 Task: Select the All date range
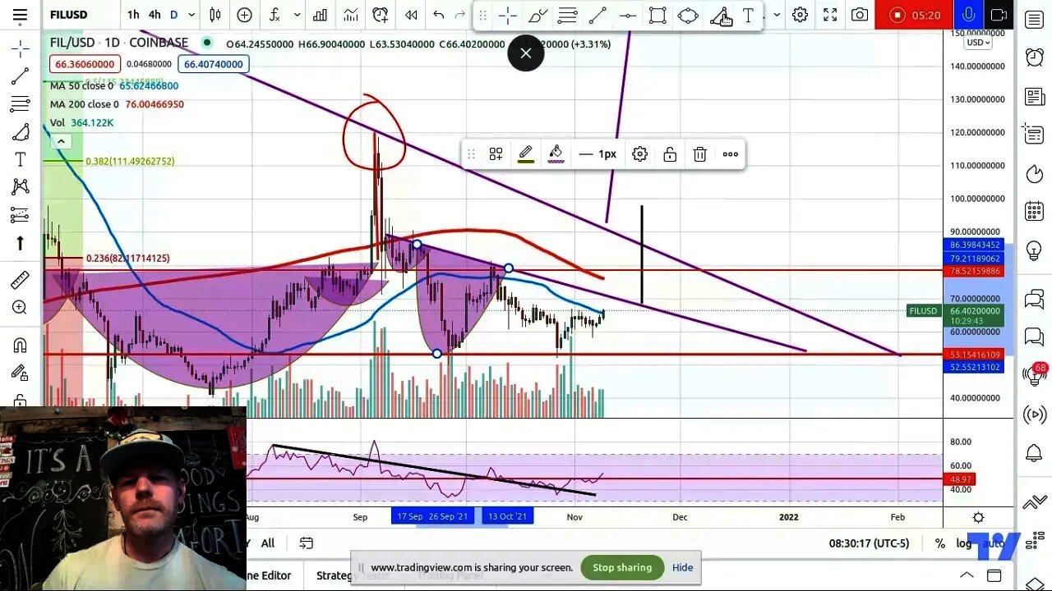pos(268,543)
